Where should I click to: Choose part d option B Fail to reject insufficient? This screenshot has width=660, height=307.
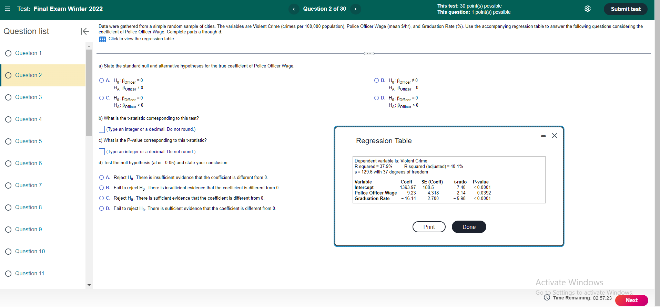[101, 188]
